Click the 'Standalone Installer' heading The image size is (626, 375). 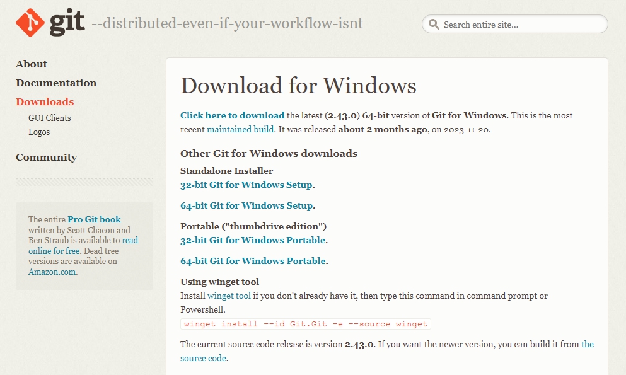(227, 171)
